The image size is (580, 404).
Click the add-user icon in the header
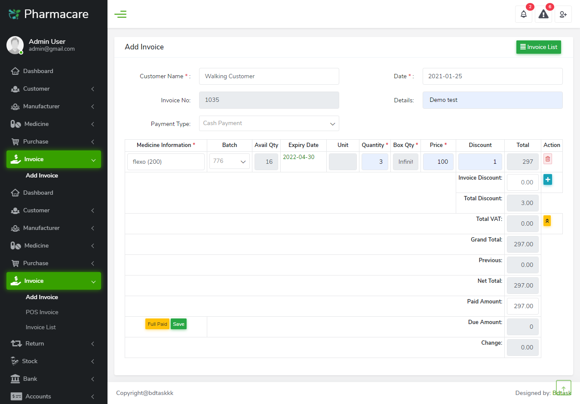coord(563,14)
